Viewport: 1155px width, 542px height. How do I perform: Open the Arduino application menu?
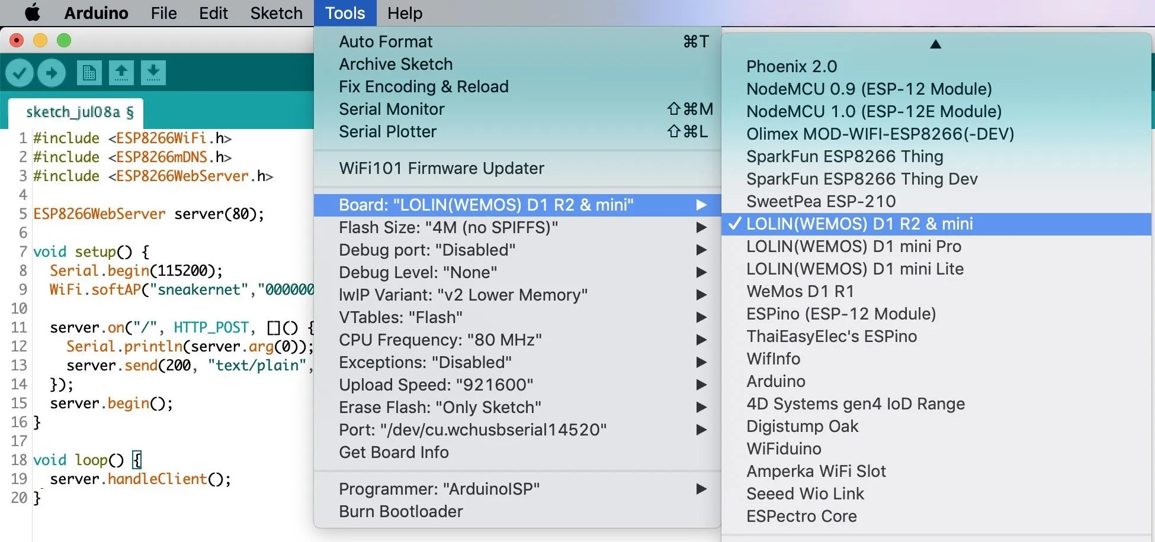(x=96, y=13)
